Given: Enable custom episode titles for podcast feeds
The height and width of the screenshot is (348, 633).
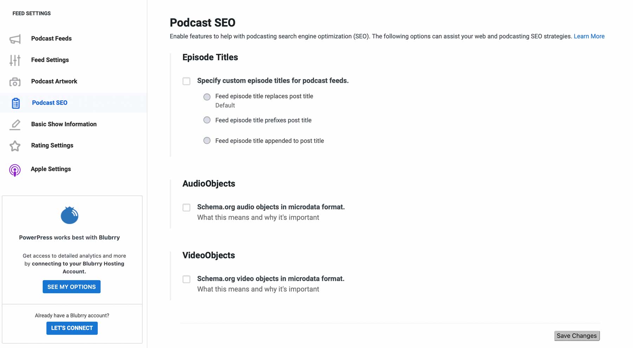Looking at the screenshot, I should coord(186,81).
